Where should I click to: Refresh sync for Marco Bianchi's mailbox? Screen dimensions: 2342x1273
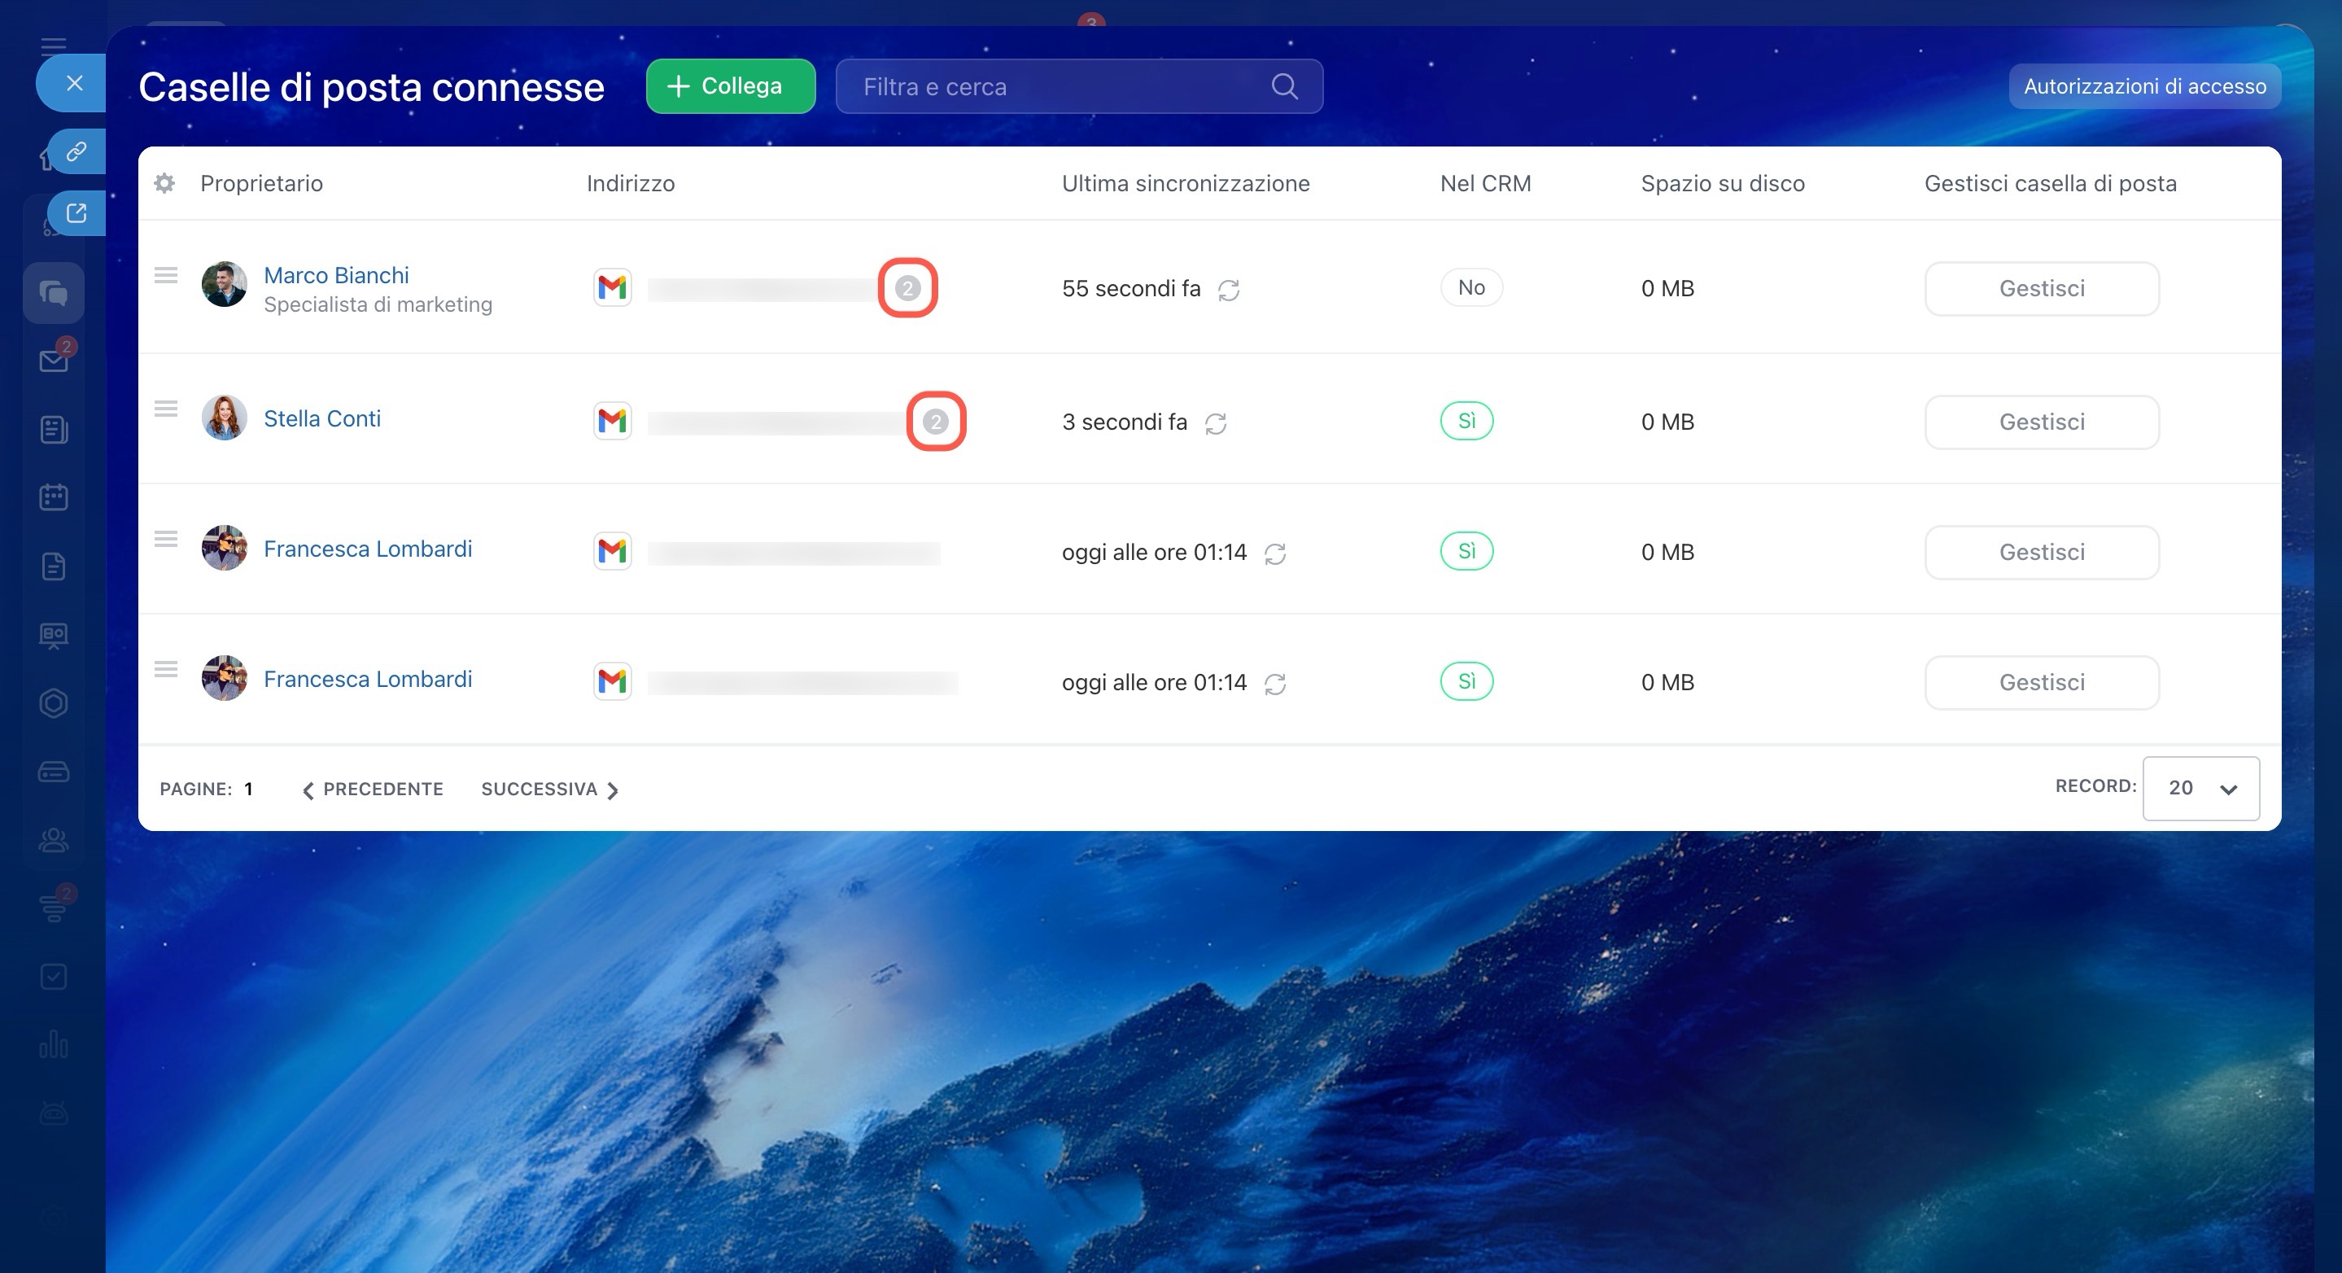point(1228,290)
